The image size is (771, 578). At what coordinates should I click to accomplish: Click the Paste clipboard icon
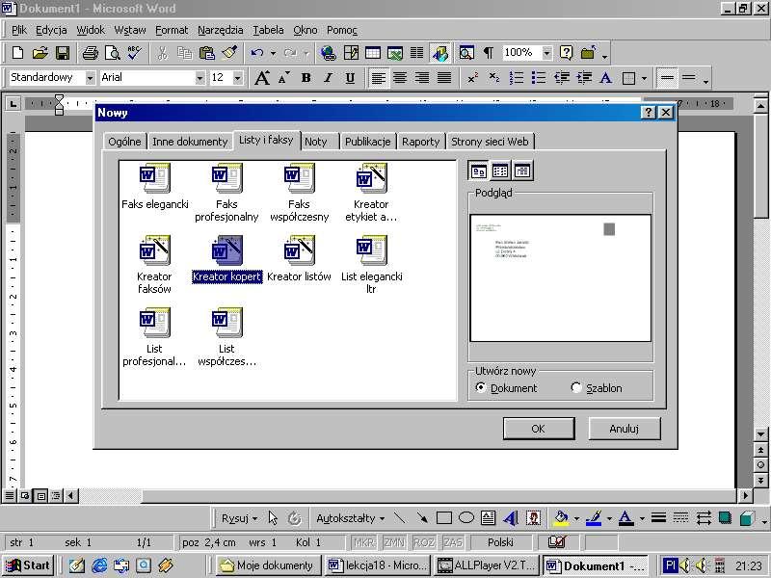coord(207,53)
